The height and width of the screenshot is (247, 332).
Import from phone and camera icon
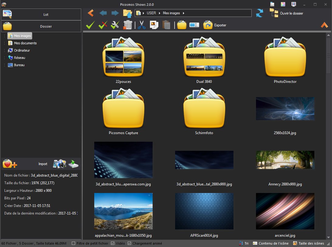60,164
